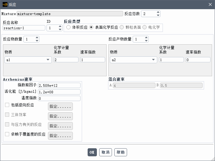Increase 反应物数量 using the up arrow

point(37,38)
